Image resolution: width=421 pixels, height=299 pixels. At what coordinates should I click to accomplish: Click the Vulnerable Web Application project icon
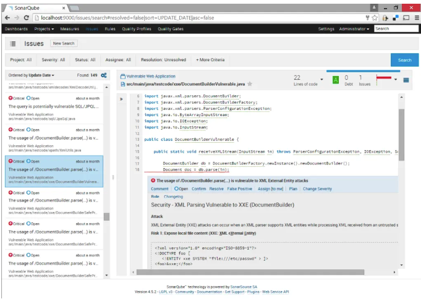point(122,77)
